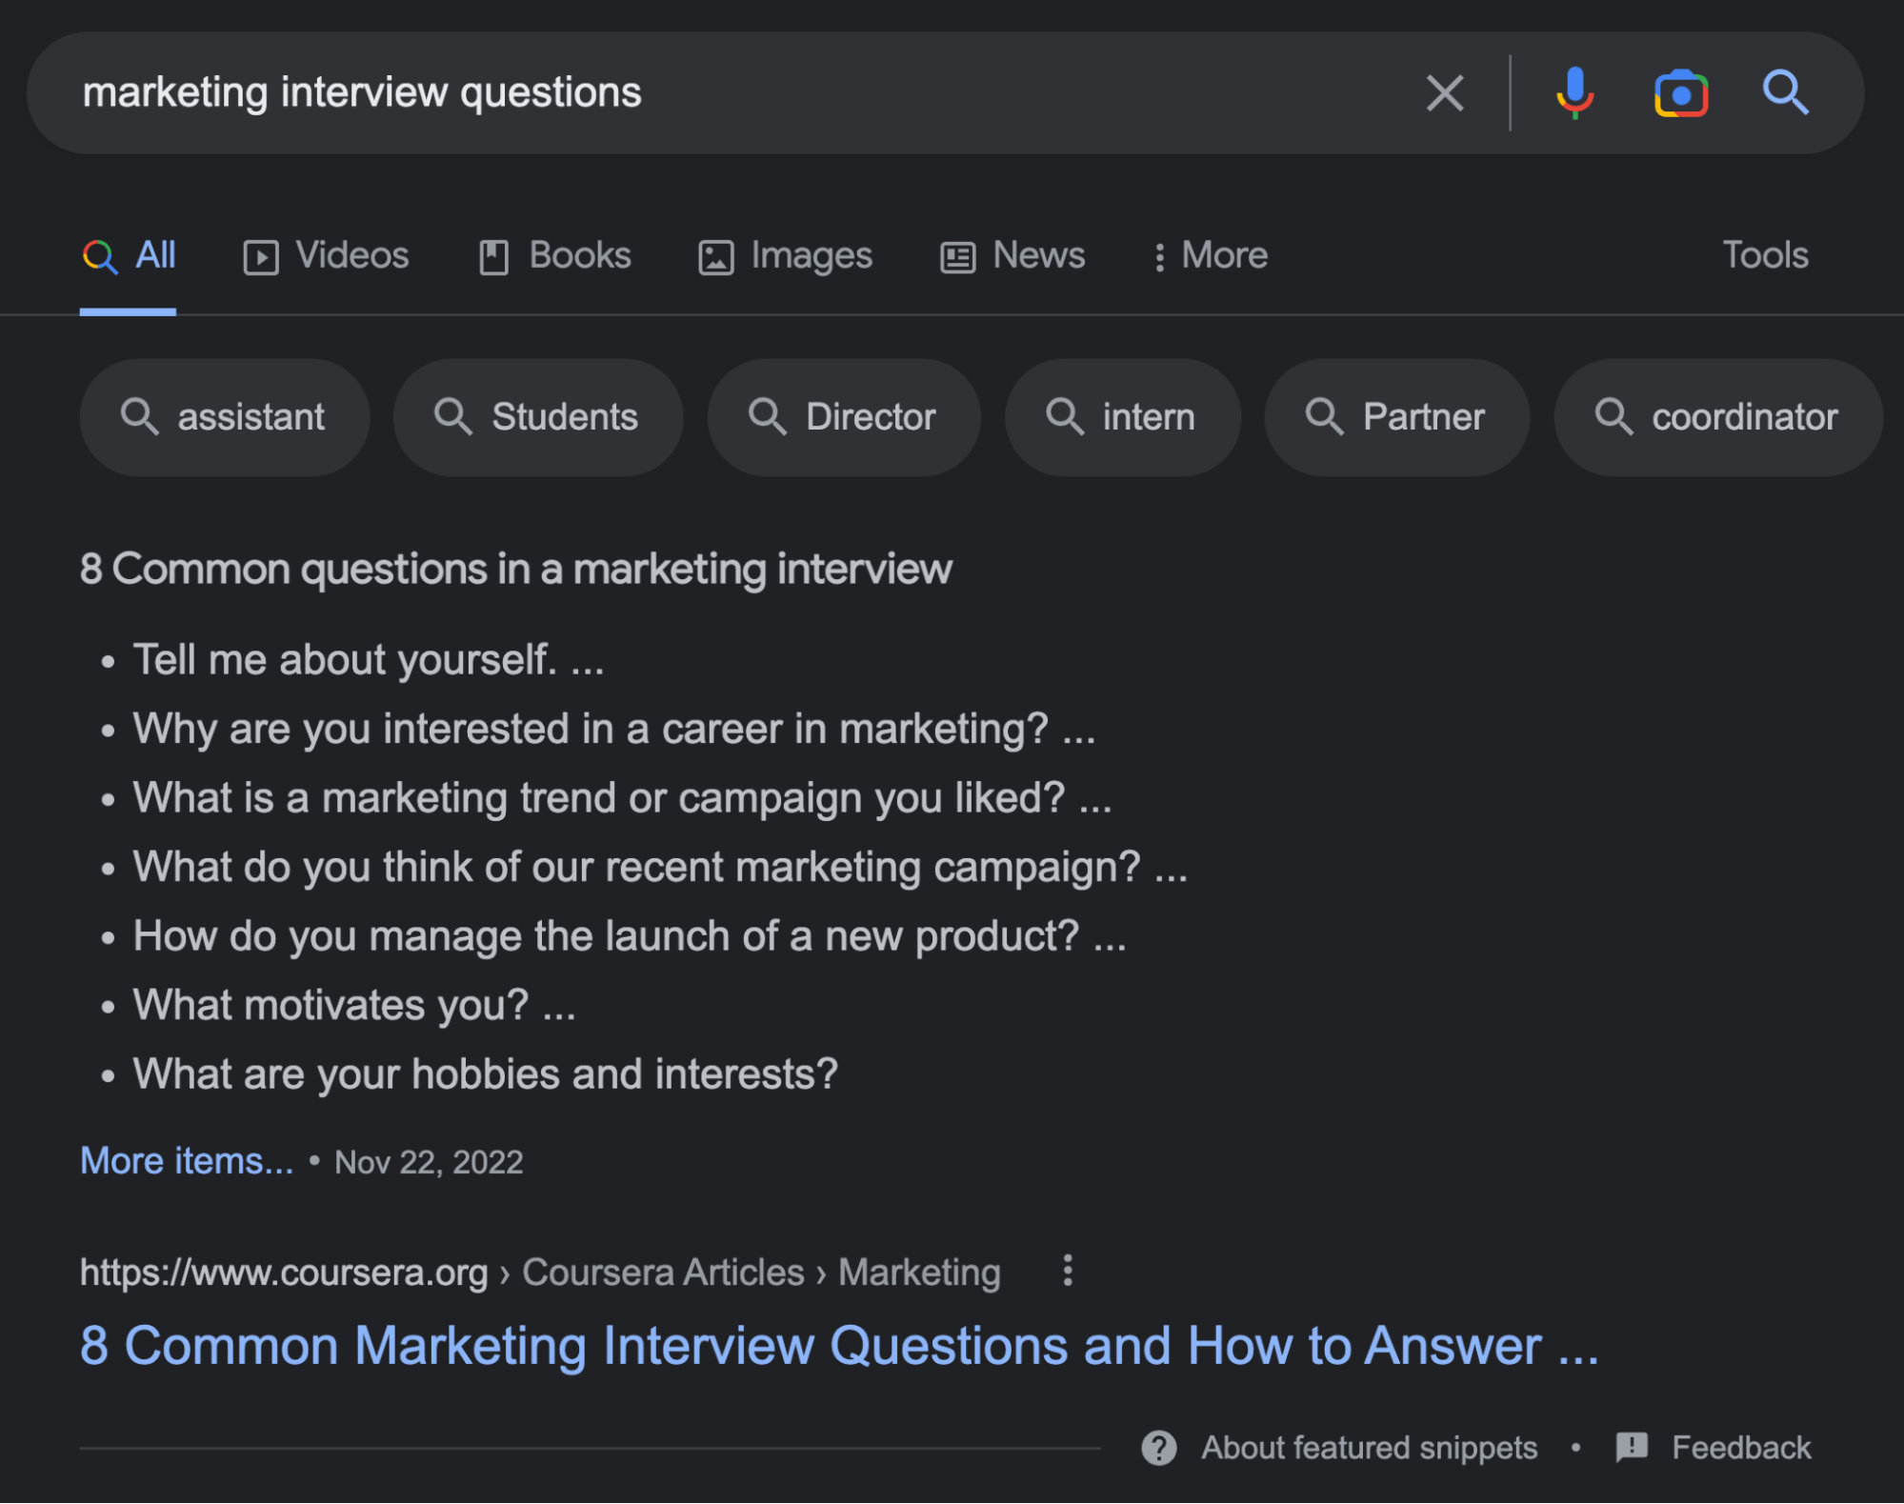
Task: Click the feedback speech-bubble icon
Action: point(1631,1448)
